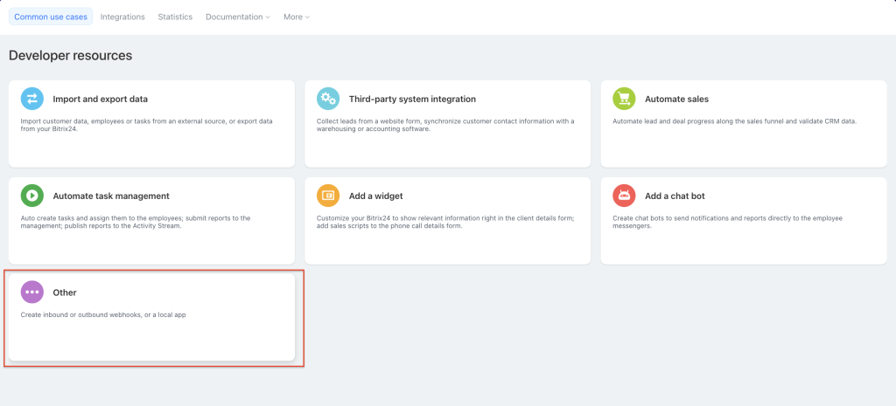Click the Import and export data arrows icon
Viewport: 896px width, 406px height.
click(32, 99)
